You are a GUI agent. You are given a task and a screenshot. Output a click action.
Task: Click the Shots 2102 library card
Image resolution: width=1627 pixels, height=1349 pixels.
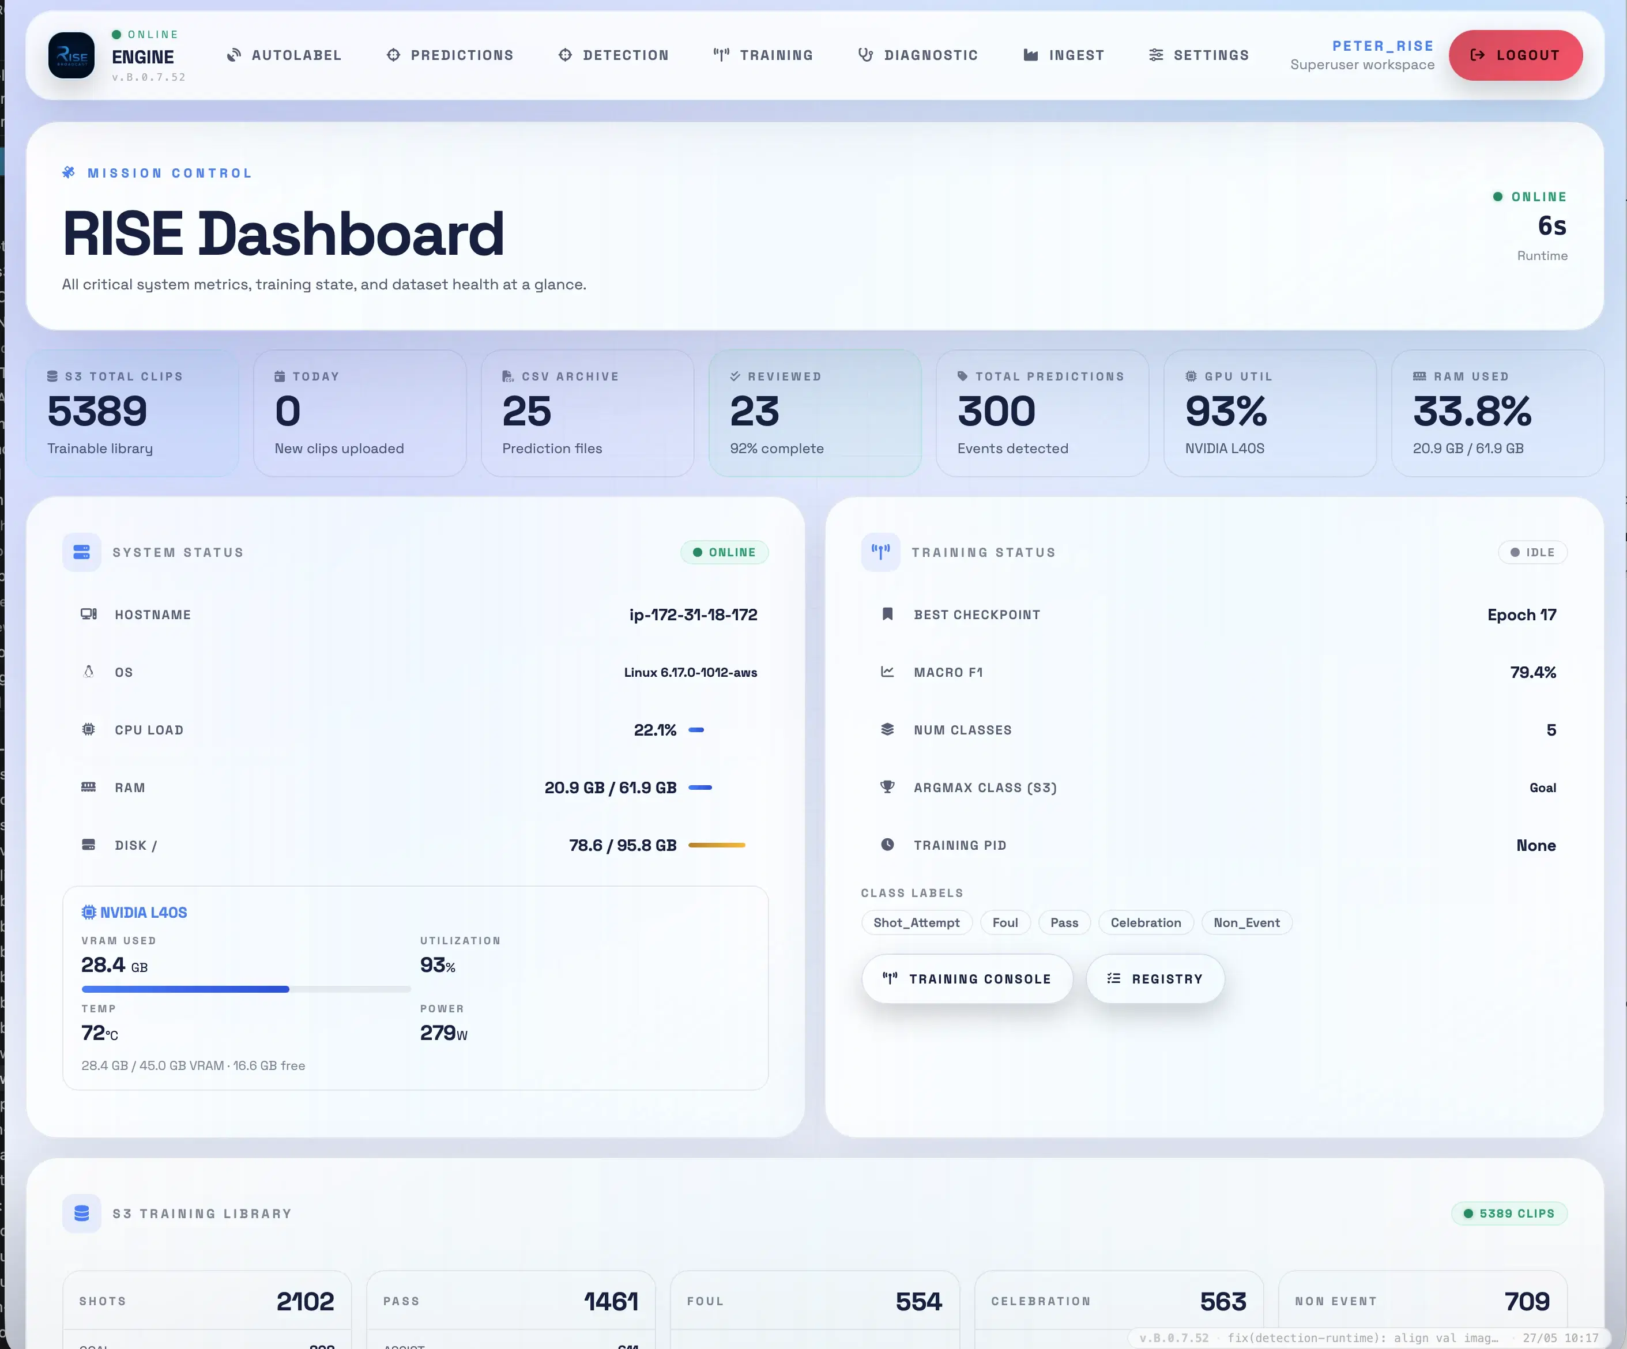207,1309
